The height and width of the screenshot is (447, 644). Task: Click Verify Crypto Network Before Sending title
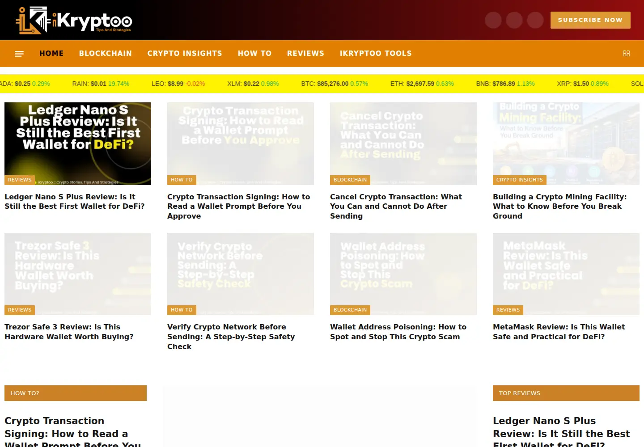[231, 337]
